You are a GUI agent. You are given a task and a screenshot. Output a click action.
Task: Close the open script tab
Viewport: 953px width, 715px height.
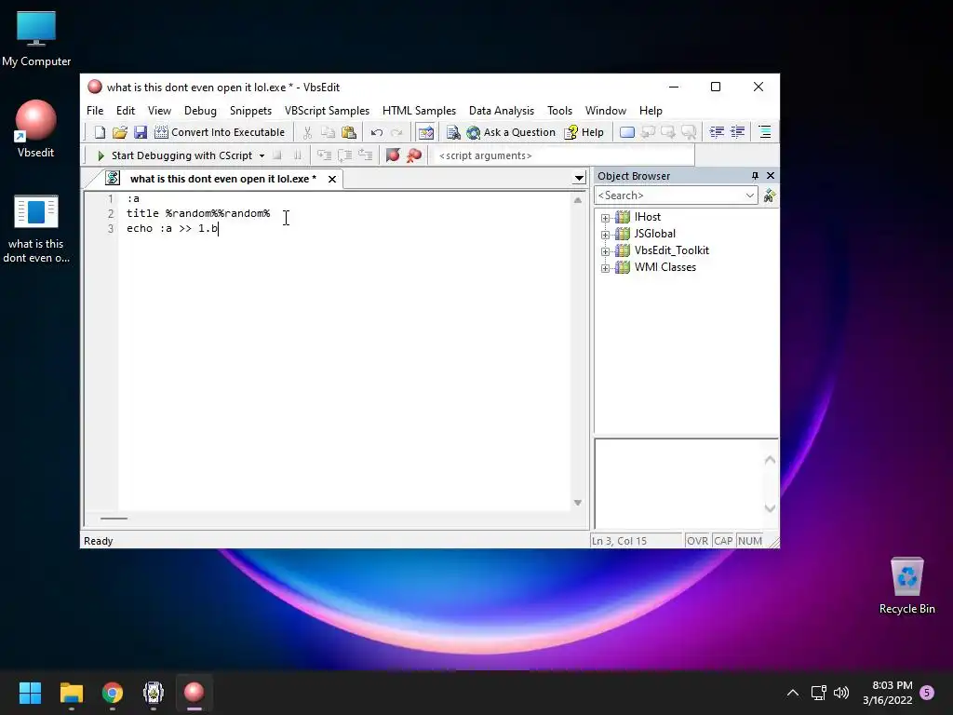click(x=332, y=179)
